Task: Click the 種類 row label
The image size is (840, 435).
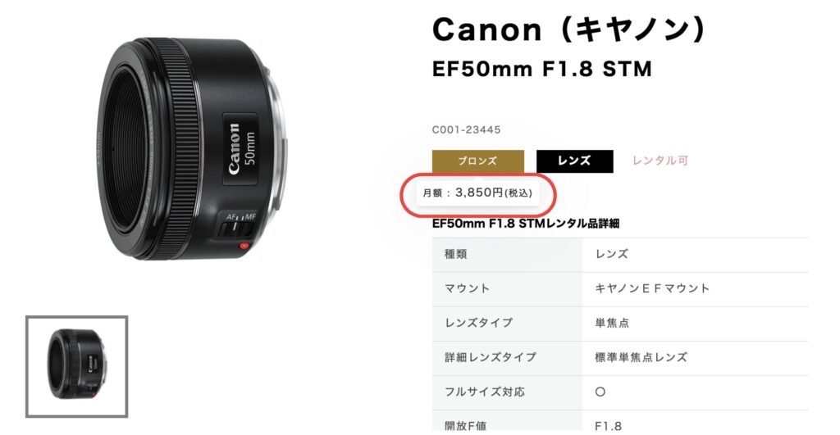Action: click(x=507, y=254)
